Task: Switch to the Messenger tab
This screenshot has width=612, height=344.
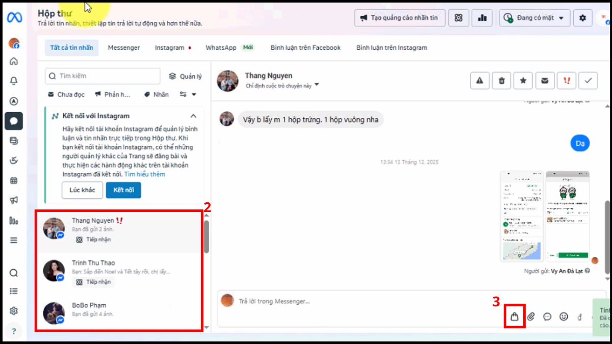Action: (123, 47)
